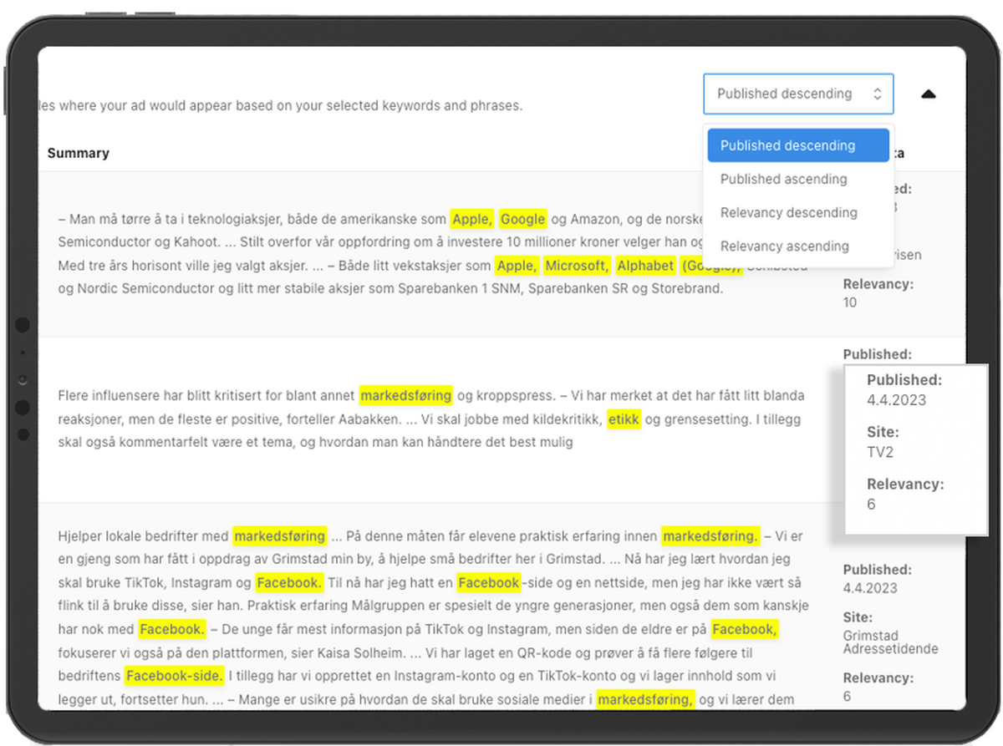The width and height of the screenshot is (1003, 746).
Task: Collapse the section using the black up arrow
Action: coord(928,94)
